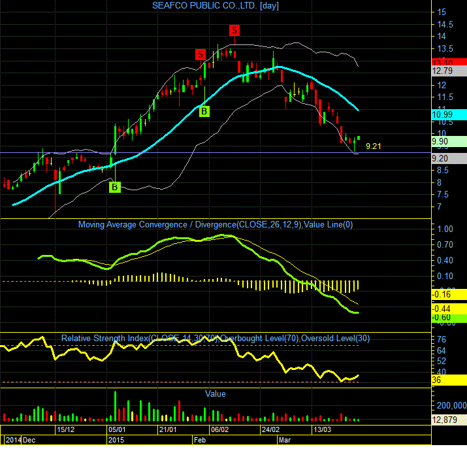Click the 12,879 volume value tag
Image resolution: width=467 pixels, height=451 pixels.
pyautogui.click(x=449, y=420)
